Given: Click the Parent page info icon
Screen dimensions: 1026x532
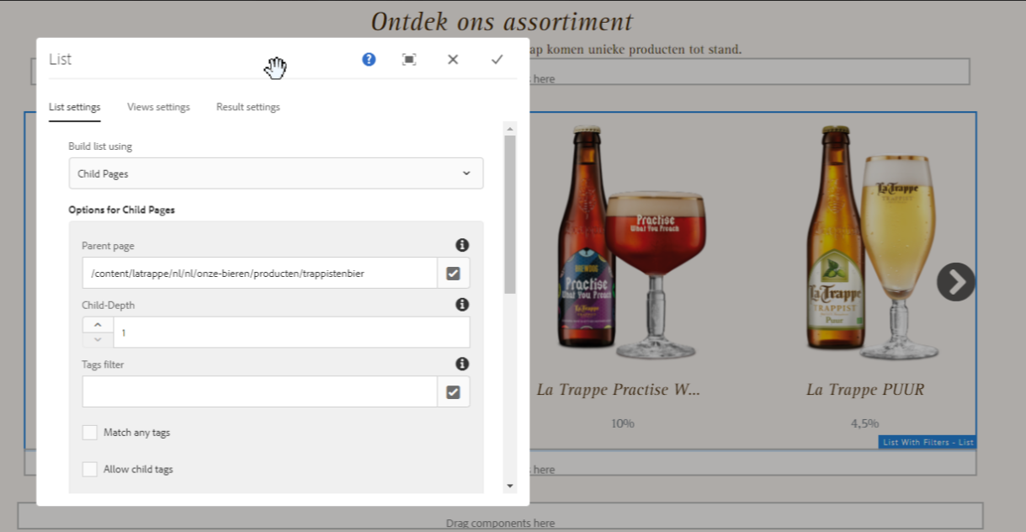Looking at the screenshot, I should pyautogui.click(x=462, y=245).
